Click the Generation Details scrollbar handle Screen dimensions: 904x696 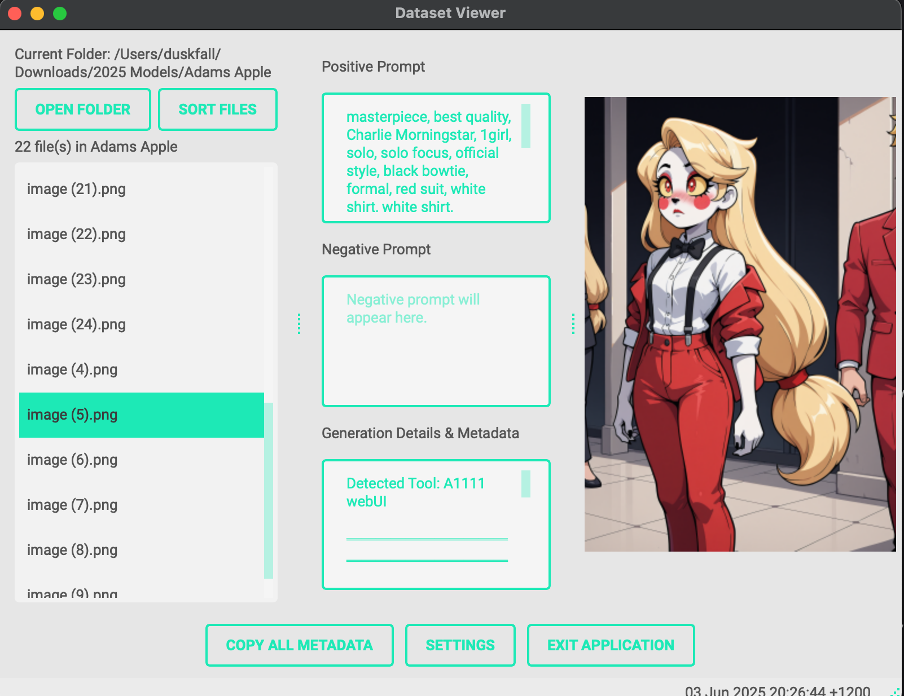pyautogui.click(x=526, y=484)
